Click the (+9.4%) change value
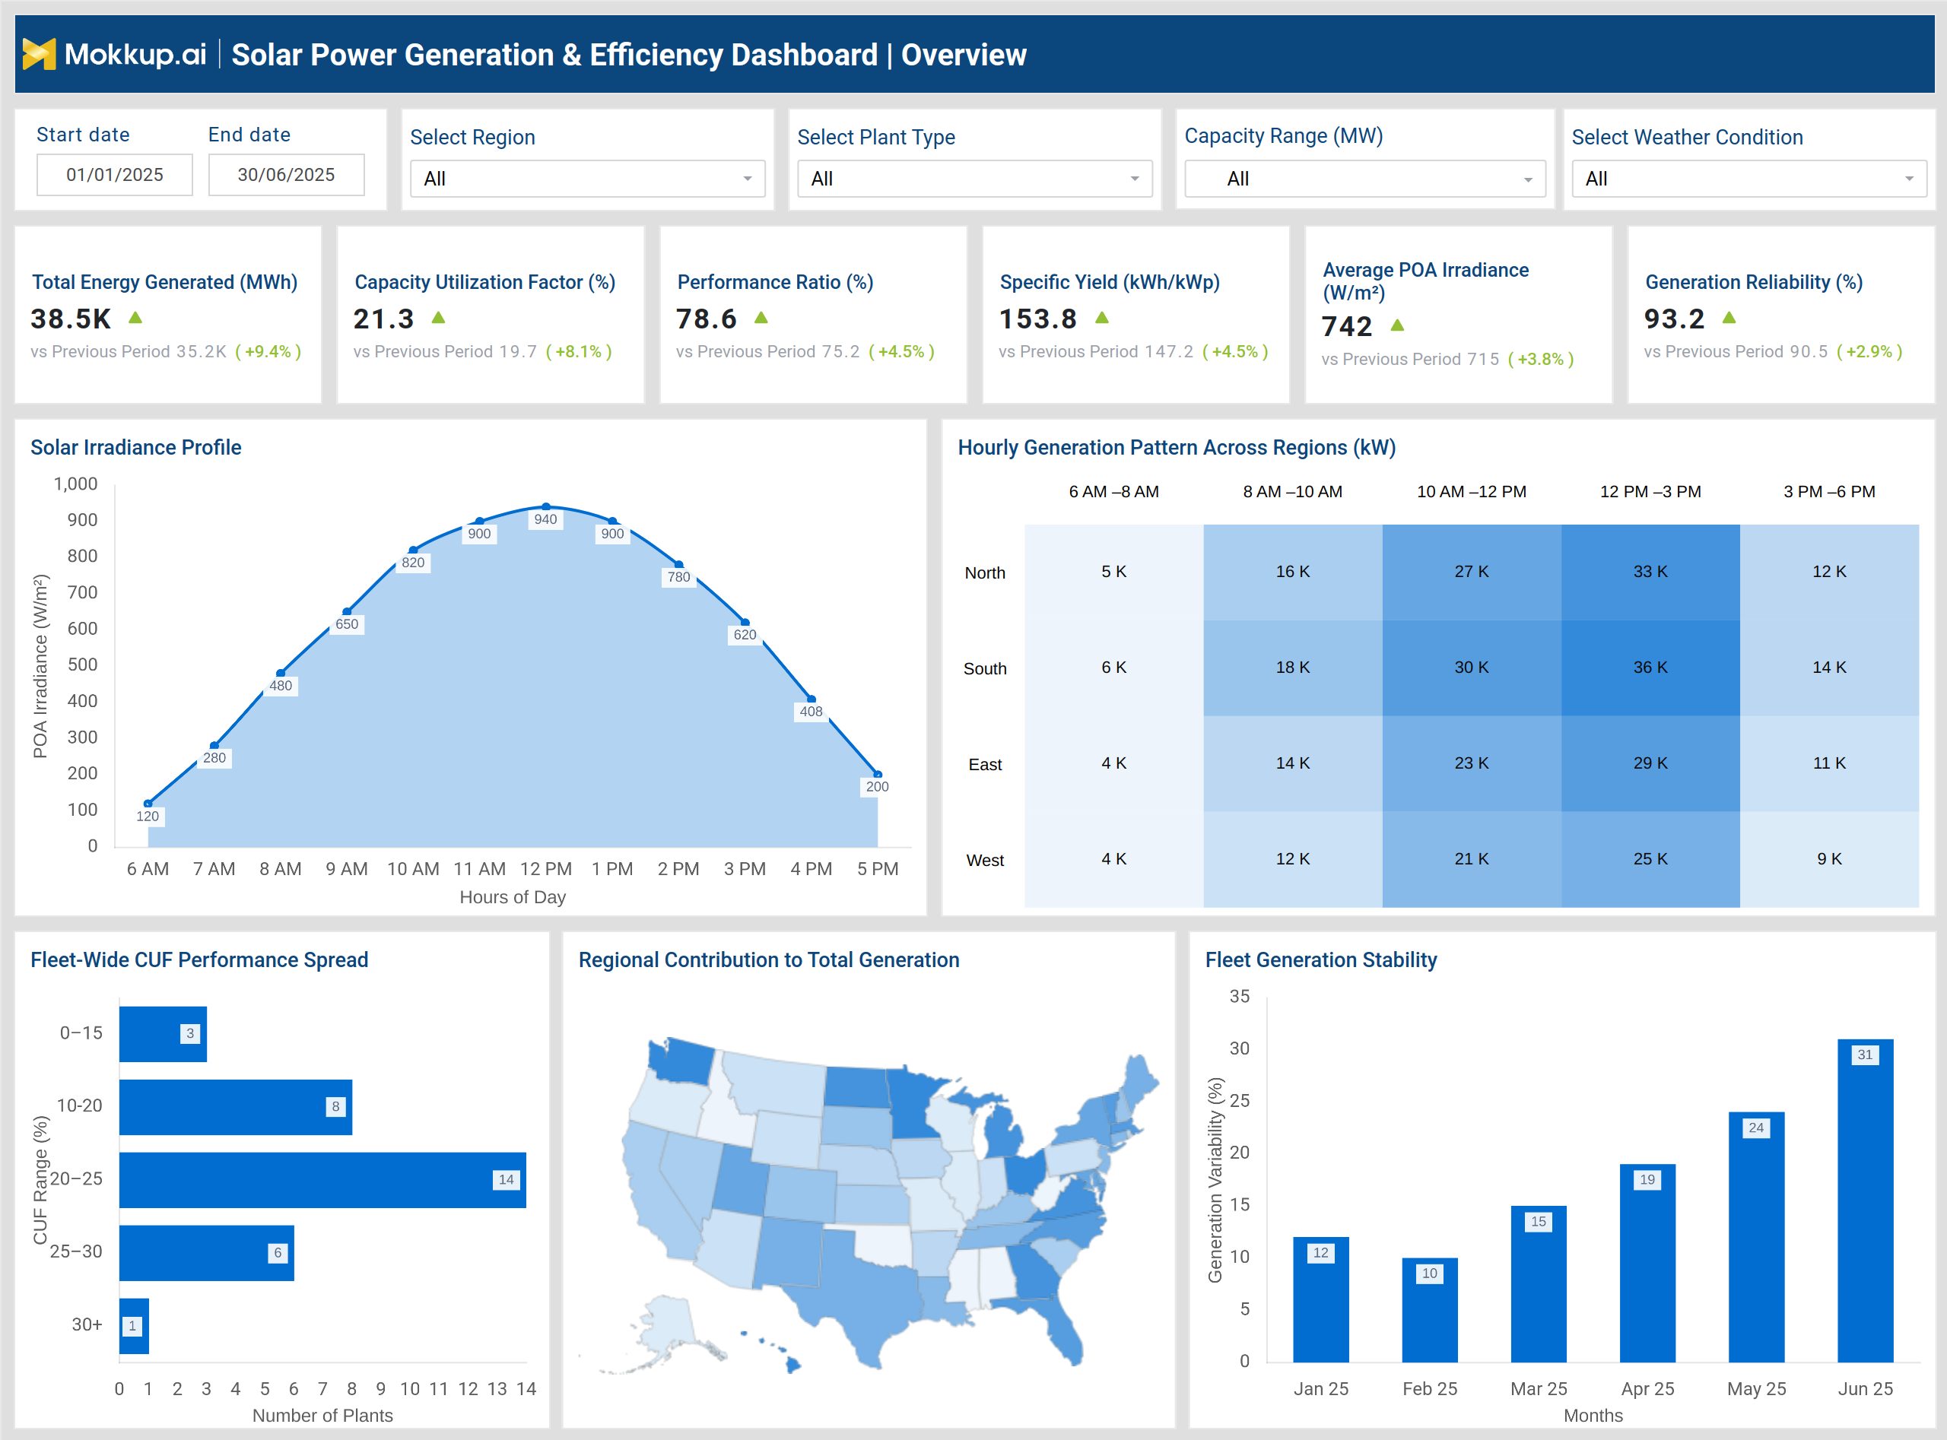1947x1440 pixels. pos(268,352)
